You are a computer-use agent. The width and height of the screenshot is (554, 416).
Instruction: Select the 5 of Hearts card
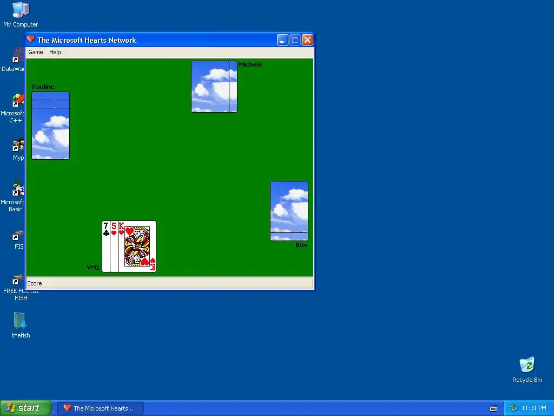(x=114, y=246)
